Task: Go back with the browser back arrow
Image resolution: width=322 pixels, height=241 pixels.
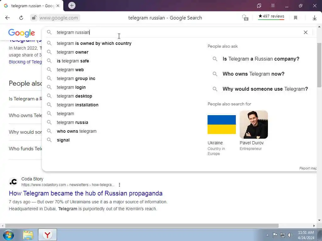Action: click(8, 18)
